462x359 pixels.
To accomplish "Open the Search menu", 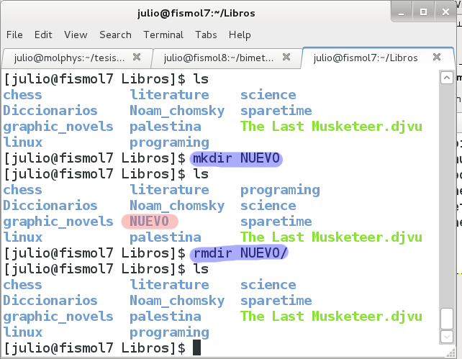I will [x=115, y=35].
